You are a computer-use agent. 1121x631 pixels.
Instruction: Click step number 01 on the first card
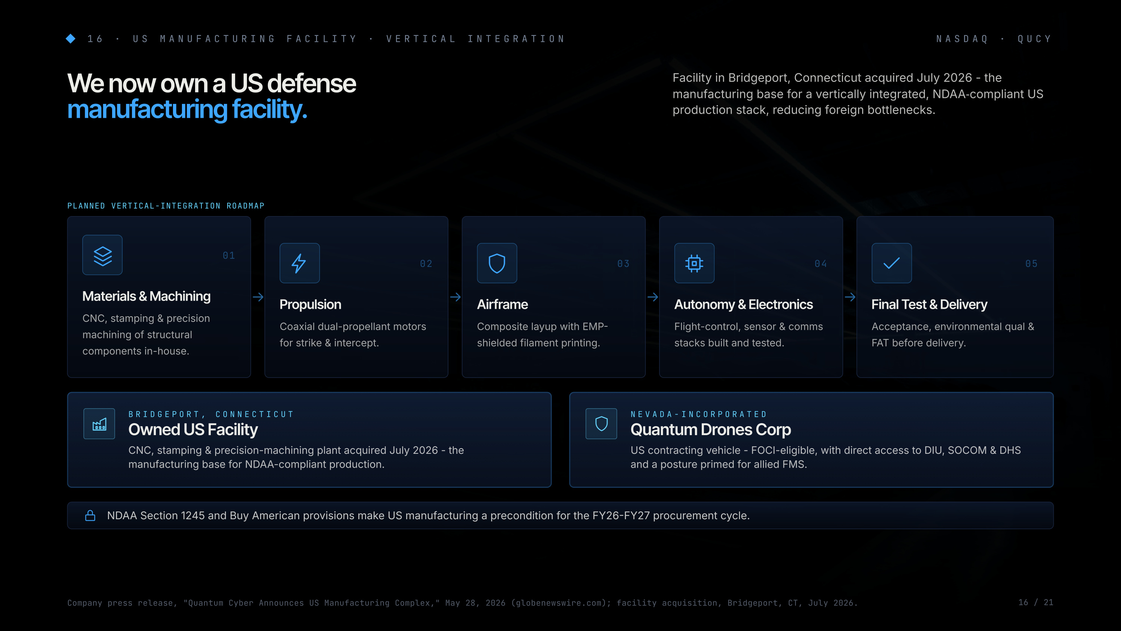coord(229,255)
